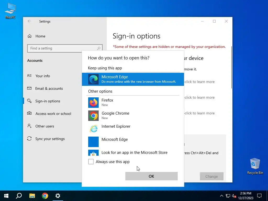The height and width of the screenshot is (201, 268).
Task: Select the Recycle Bin desktop icon
Action: coord(255,166)
